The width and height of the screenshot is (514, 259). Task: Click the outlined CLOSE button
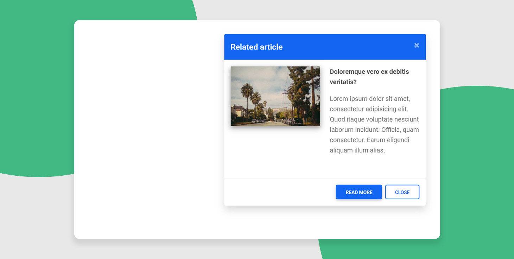pos(402,192)
